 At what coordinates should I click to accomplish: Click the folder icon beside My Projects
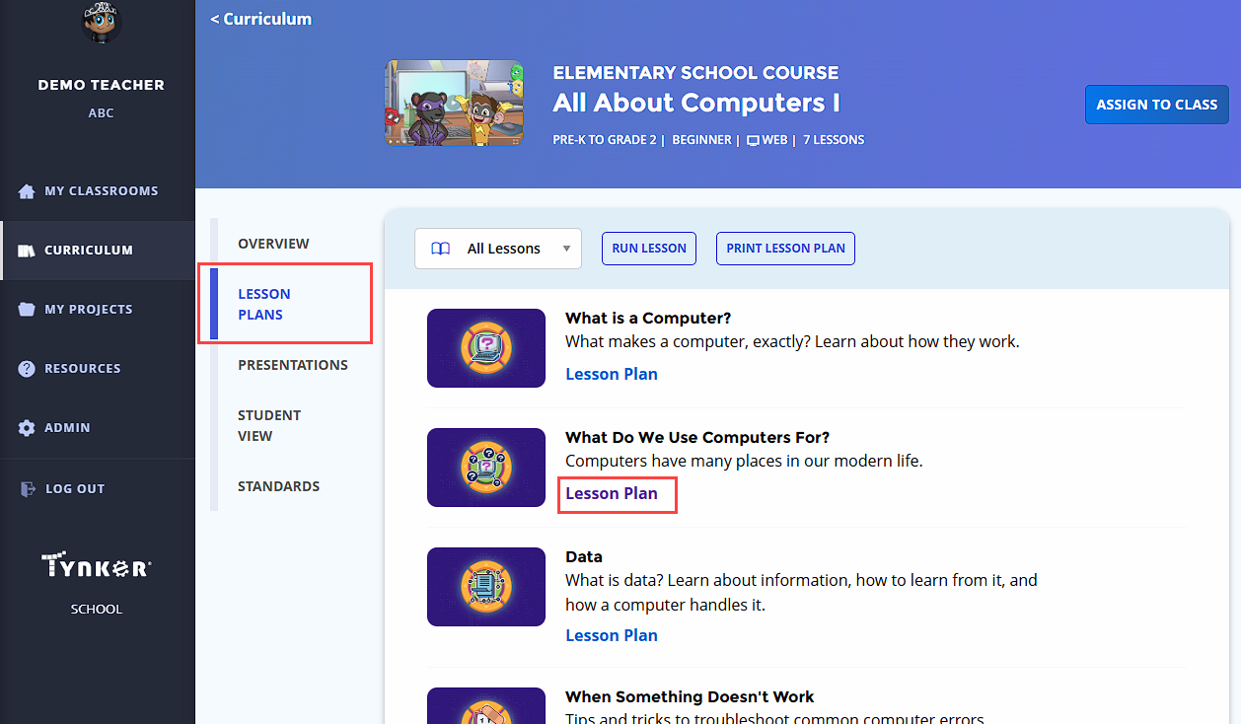[27, 310]
